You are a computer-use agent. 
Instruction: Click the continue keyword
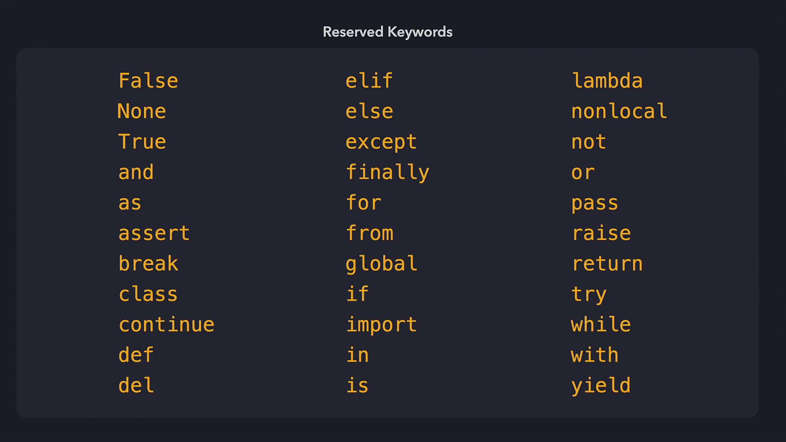[x=166, y=325]
